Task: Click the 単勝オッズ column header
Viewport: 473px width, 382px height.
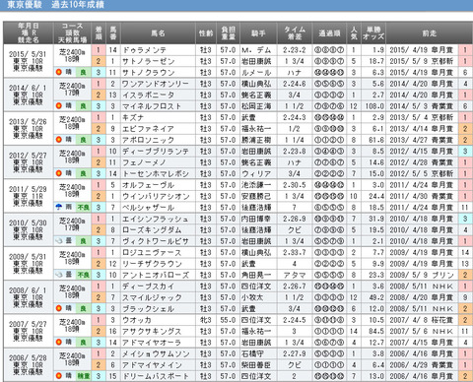Action: 373,33
